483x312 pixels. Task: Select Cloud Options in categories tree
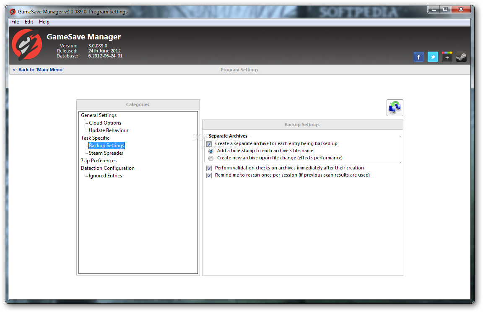[105, 123]
